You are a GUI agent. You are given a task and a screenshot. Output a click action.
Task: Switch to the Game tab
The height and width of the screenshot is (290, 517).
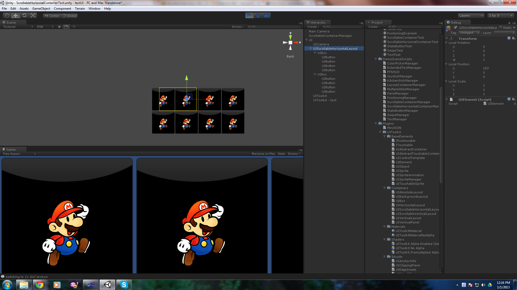(x=13, y=150)
